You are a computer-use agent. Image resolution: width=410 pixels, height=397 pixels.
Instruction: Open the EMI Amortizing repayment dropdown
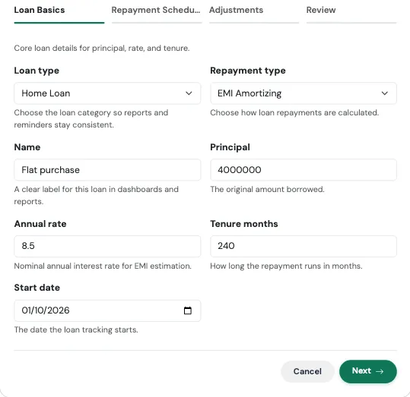(x=304, y=93)
